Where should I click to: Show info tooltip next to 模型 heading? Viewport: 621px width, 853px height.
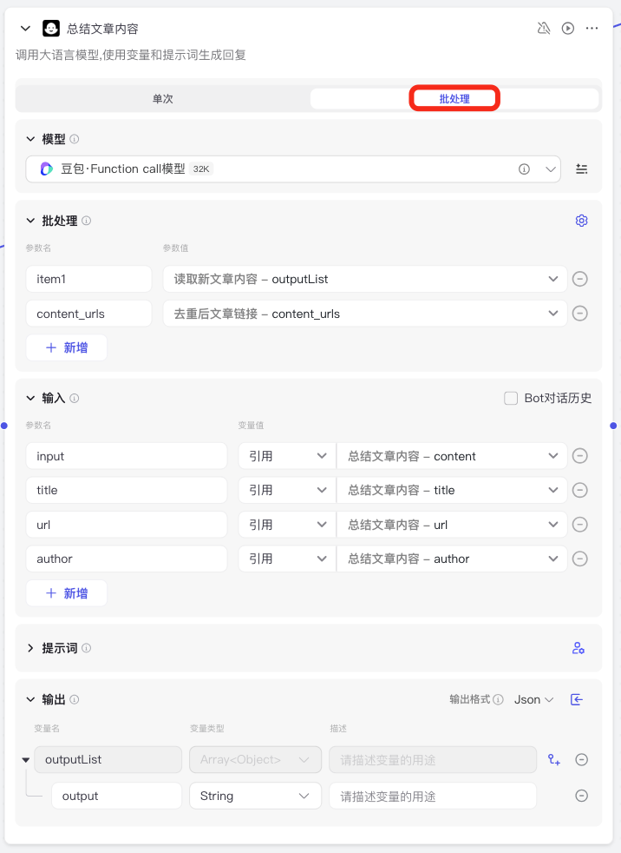pos(75,139)
